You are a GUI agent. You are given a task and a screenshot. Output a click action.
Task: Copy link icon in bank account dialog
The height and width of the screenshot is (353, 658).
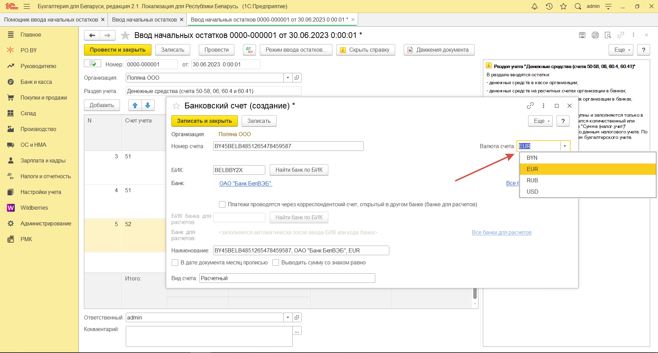[530, 106]
